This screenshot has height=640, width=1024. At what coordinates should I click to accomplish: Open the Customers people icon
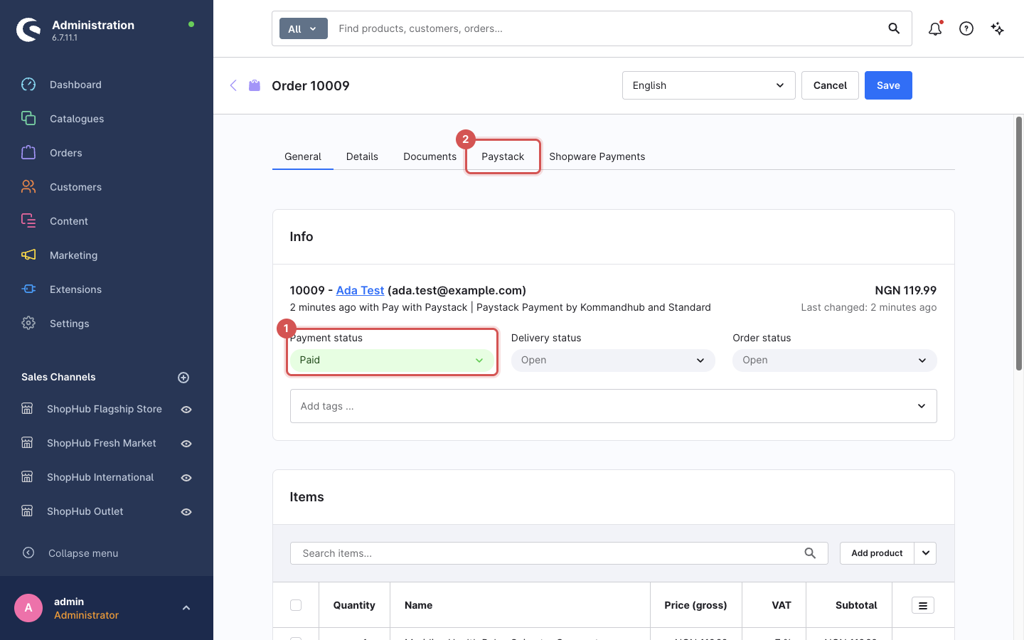click(x=28, y=187)
